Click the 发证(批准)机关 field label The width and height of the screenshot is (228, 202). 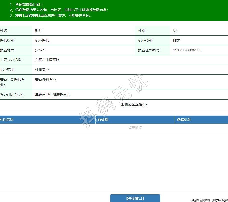click(12, 95)
